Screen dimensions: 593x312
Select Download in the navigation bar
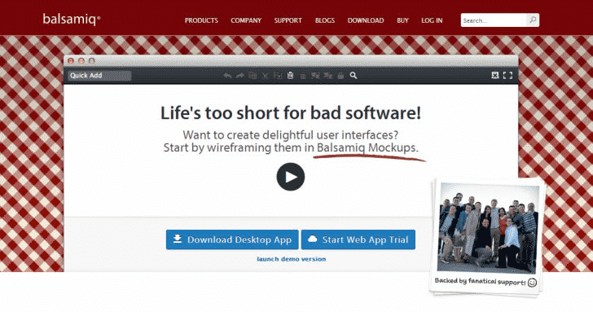click(366, 20)
